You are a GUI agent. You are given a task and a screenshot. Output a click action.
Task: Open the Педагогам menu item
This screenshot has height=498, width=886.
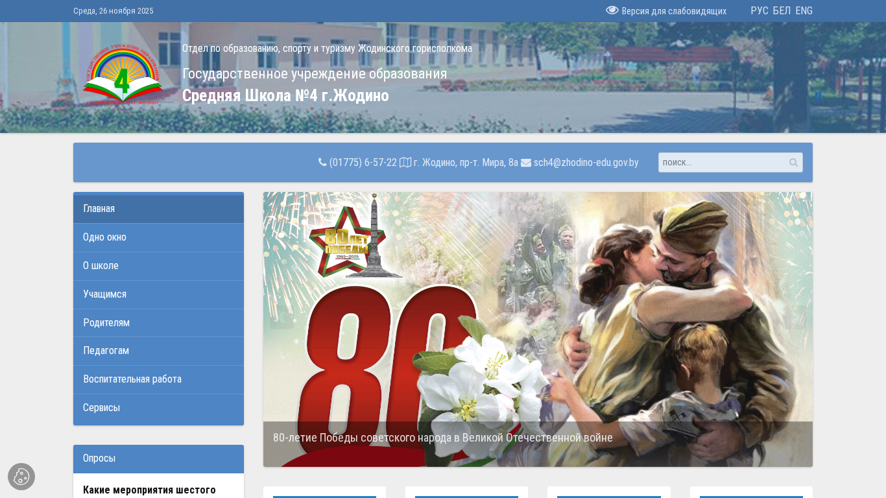click(158, 351)
